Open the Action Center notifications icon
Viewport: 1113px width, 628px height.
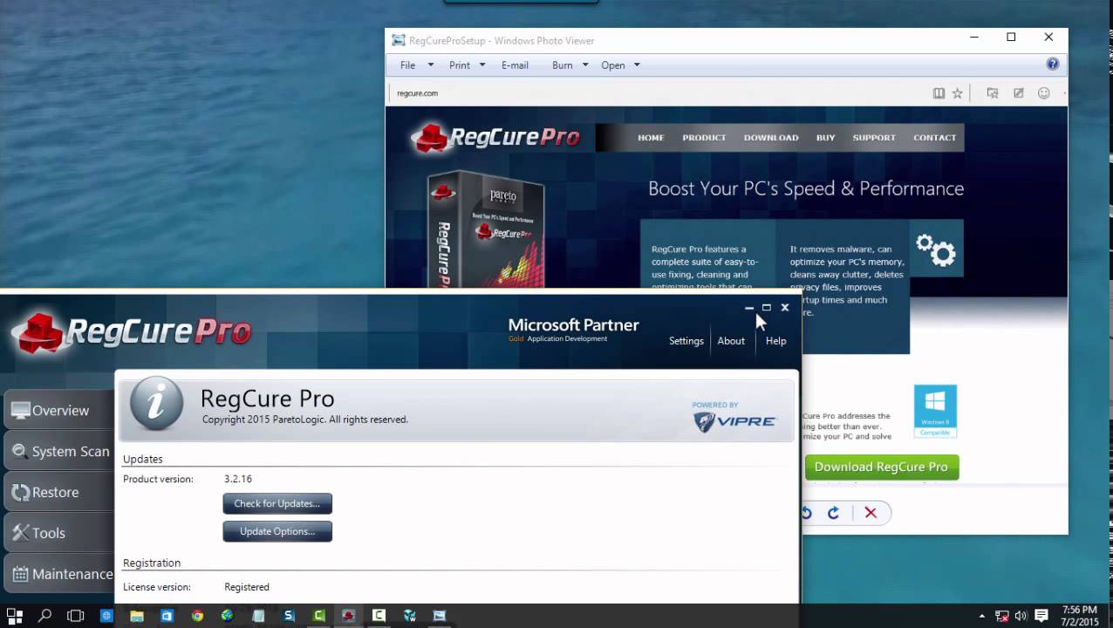point(1041,616)
